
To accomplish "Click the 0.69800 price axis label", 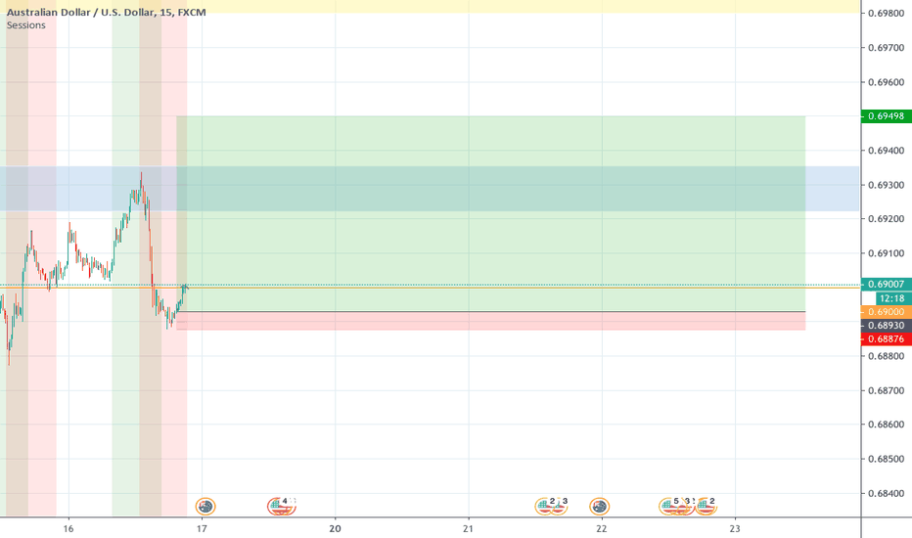I will click(887, 14).
